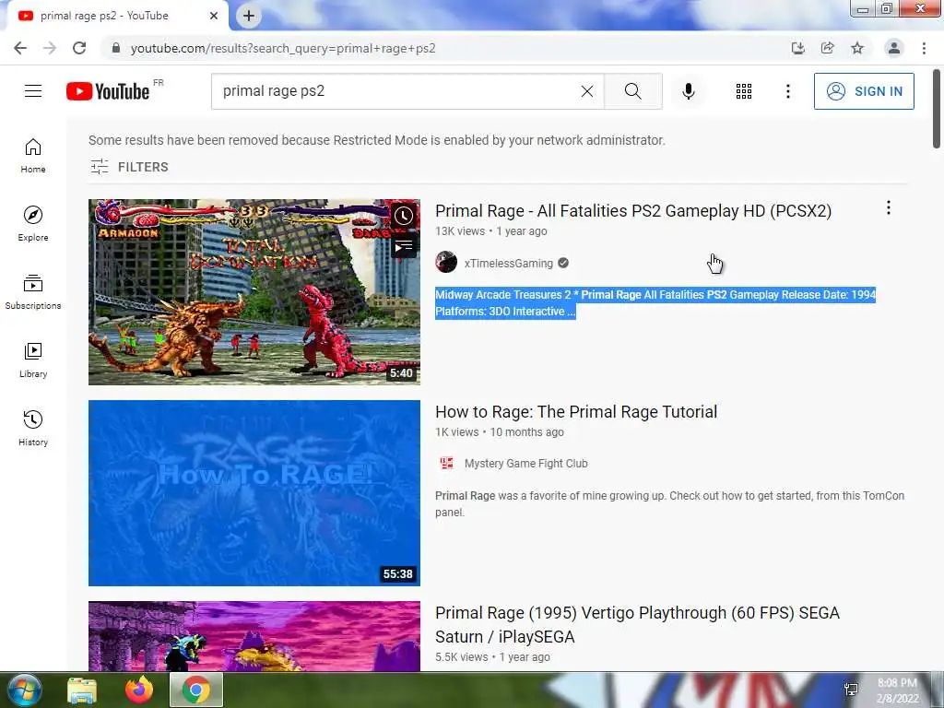The height and width of the screenshot is (708, 944).
Task: Click the network icon in system tray
Action: pyautogui.click(x=851, y=690)
